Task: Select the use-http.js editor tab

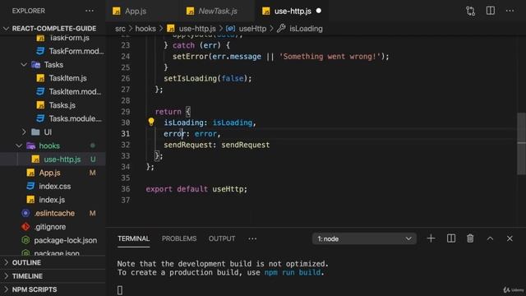Action: click(x=293, y=11)
